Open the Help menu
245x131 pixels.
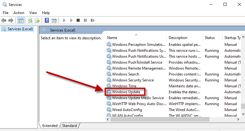pyautogui.click(x=46, y=13)
